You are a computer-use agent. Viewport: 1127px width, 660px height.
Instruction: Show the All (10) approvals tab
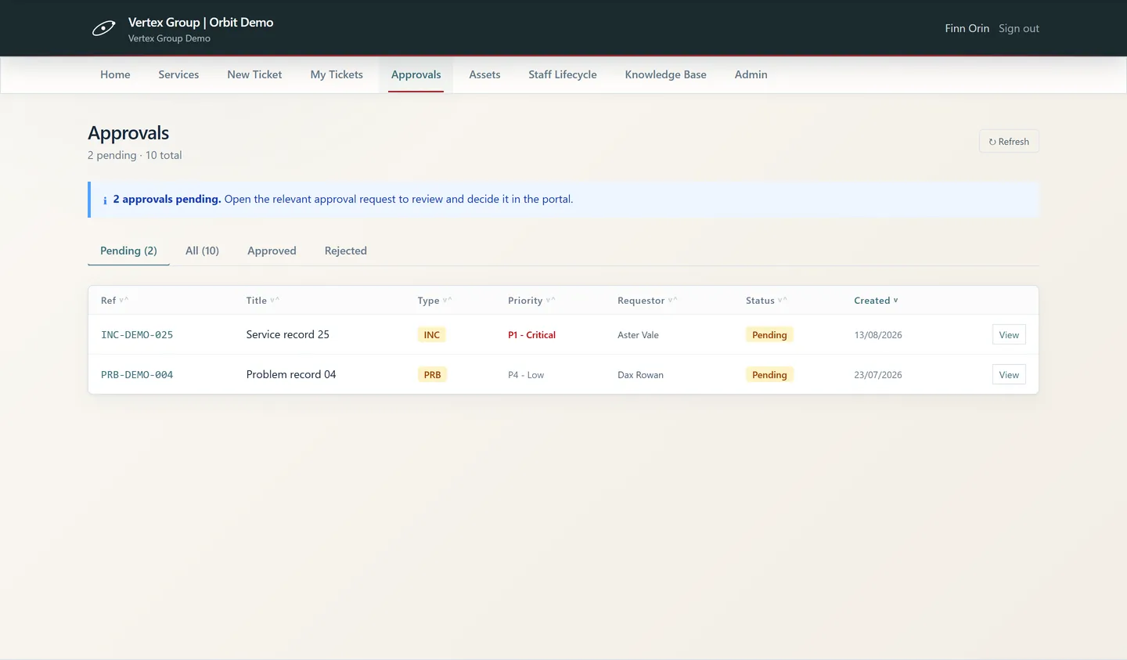202,251
